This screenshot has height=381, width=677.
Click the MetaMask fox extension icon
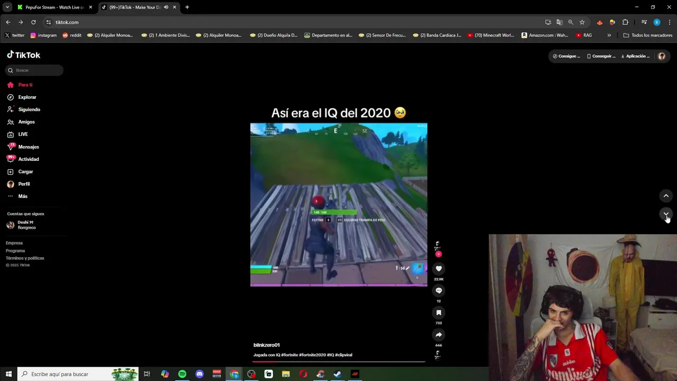599,22
